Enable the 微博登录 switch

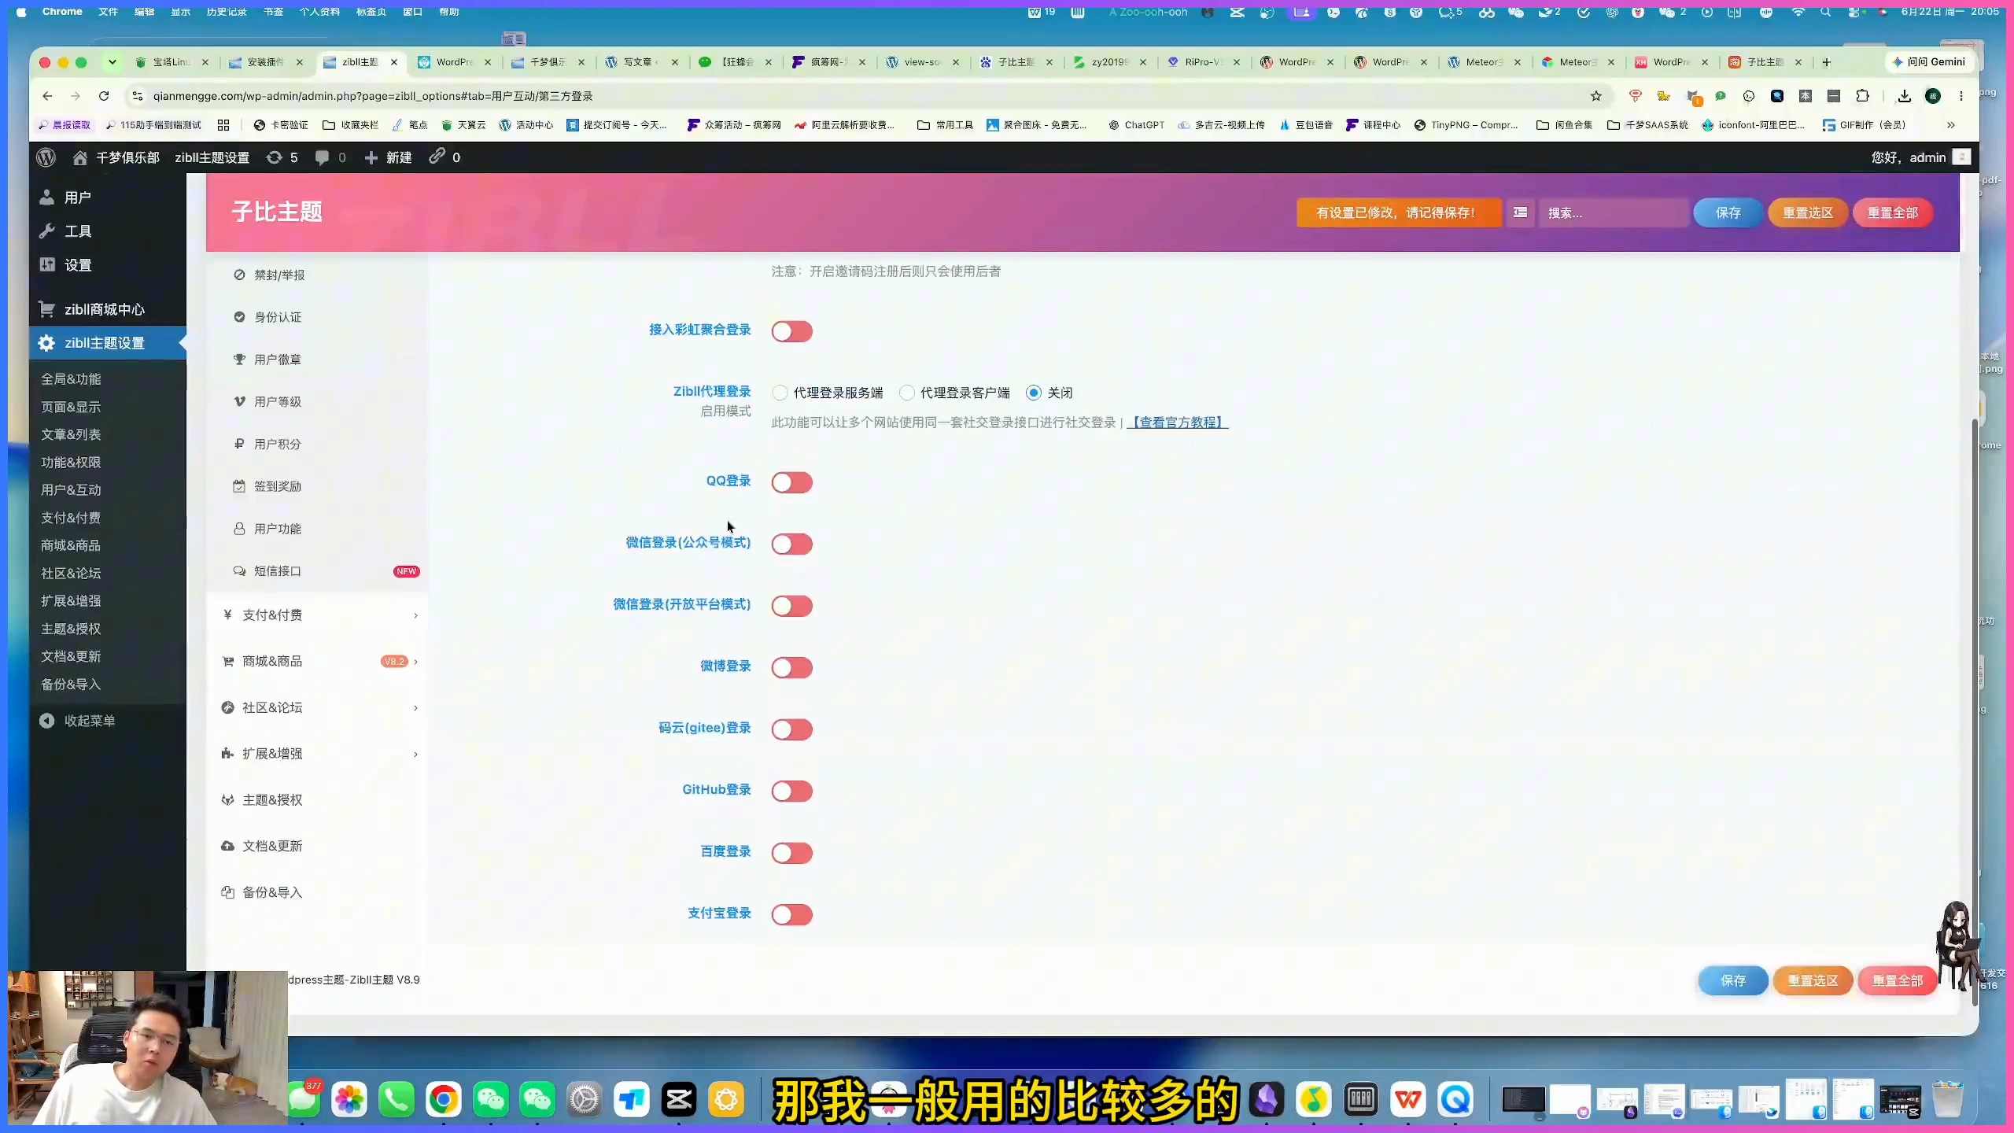coord(791,667)
